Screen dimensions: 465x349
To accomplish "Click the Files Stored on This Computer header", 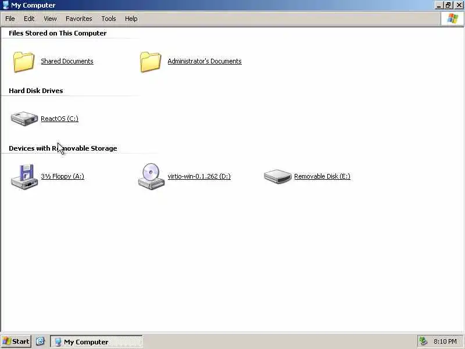I will point(58,33).
